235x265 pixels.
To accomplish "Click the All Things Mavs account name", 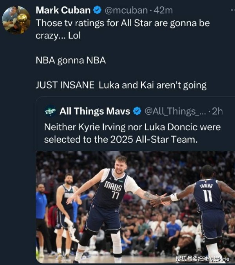I will [94, 112].
